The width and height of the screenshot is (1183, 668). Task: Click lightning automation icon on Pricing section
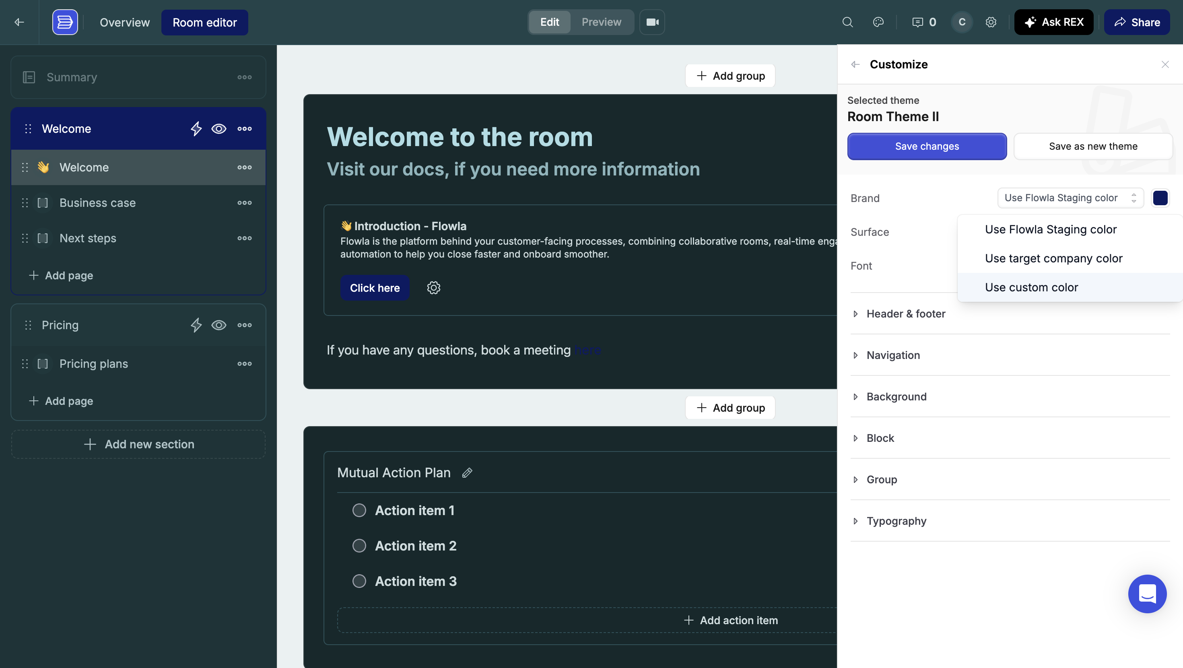pos(196,325)
